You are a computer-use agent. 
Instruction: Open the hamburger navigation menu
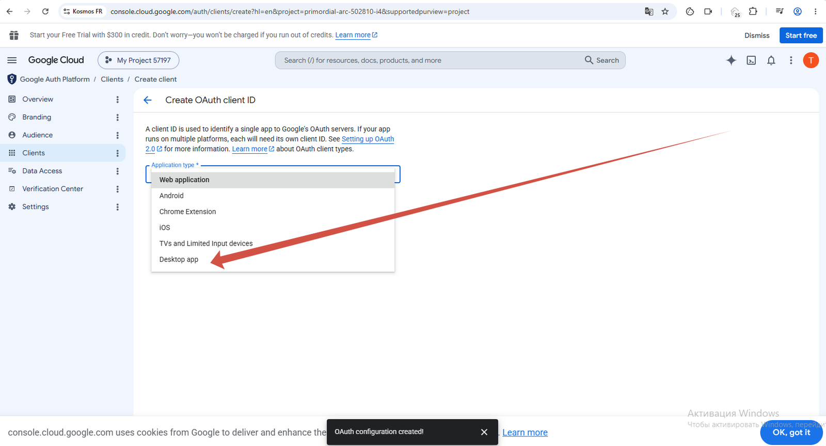pyautogui.click(x=12, y=60)
